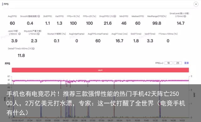Open the help icon beside Smooth index
201x122 pixels.
click(39, 16)
